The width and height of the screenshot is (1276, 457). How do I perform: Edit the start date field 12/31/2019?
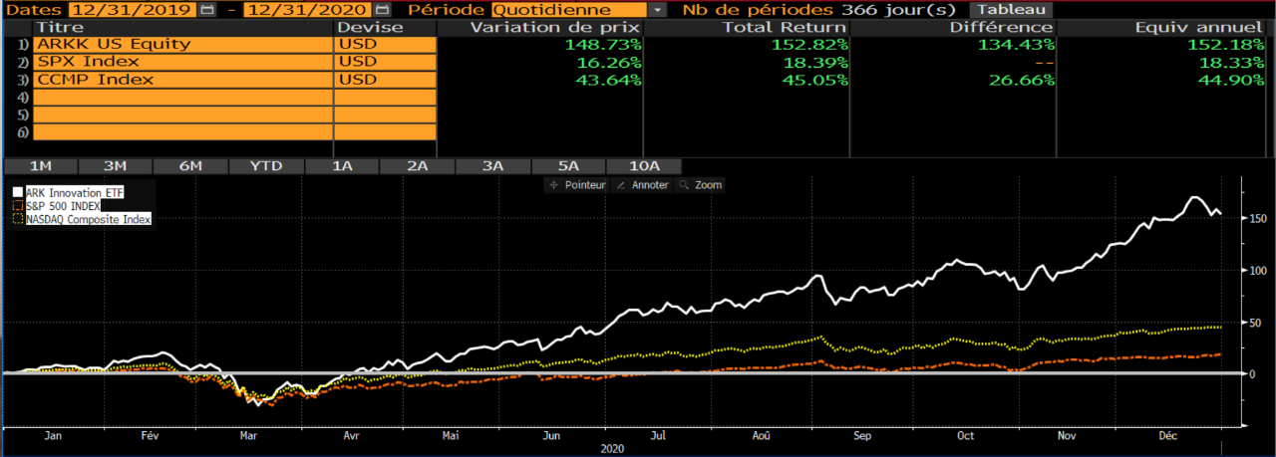pyautogui.click(x=134, y=9)
